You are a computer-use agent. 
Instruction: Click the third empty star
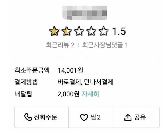79,31
